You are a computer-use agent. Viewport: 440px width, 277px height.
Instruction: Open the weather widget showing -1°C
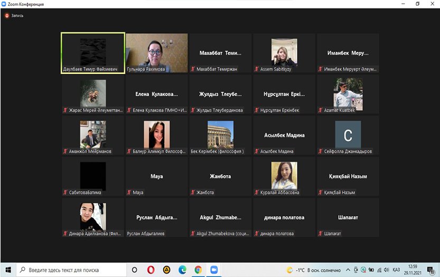(x=312, y=270)
